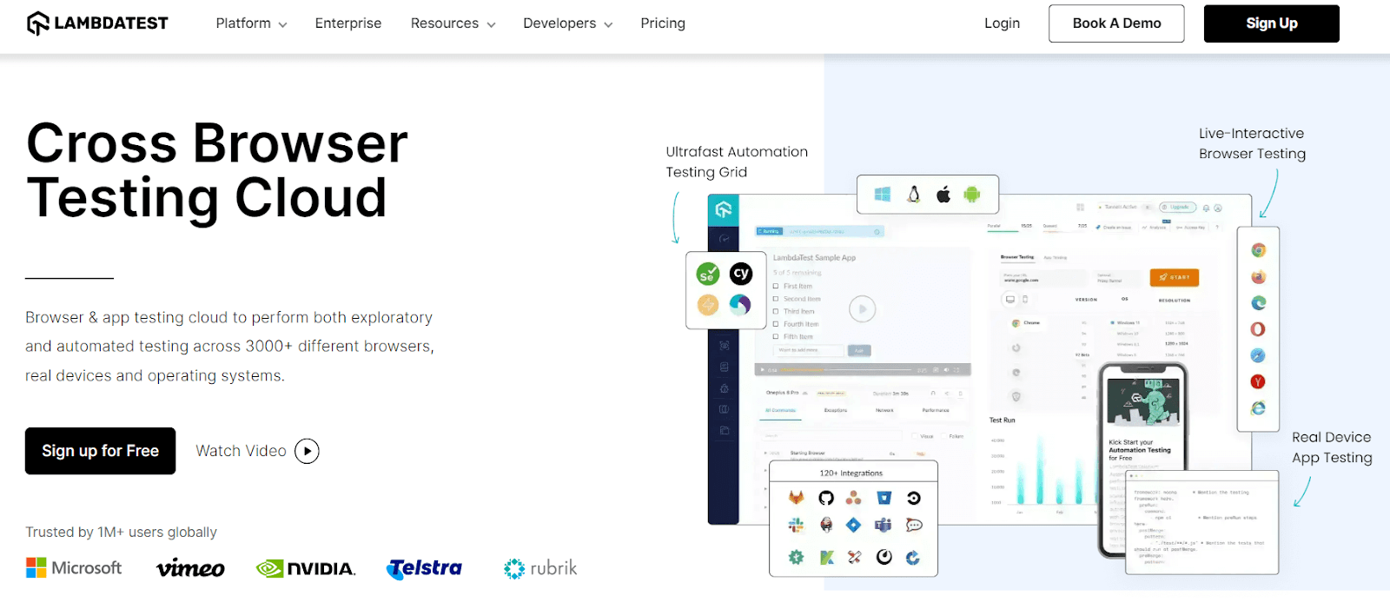Screen dimensions: 1390x609
Task: Choose the Internet Explorer icon
Action: coord(1258,407)
